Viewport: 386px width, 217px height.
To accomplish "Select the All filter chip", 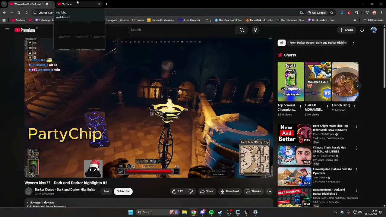I will click(x=282, y=43).
